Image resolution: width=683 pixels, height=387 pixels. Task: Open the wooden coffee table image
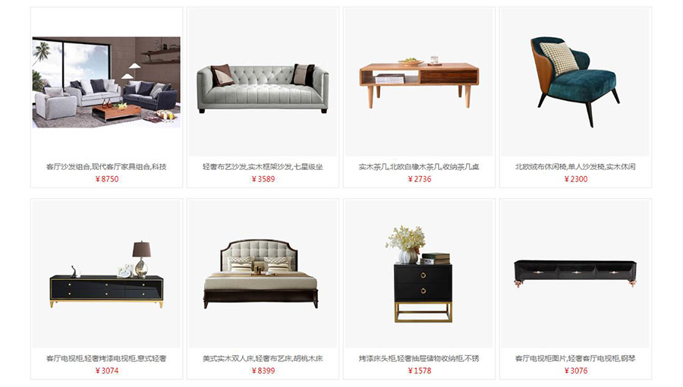[419, 82]
